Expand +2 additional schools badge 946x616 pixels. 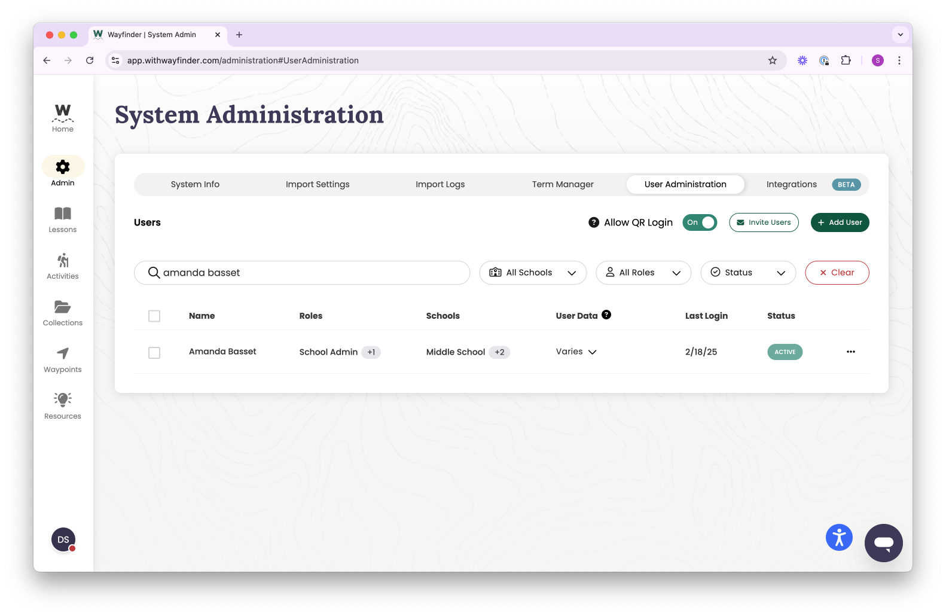(499, 352)
